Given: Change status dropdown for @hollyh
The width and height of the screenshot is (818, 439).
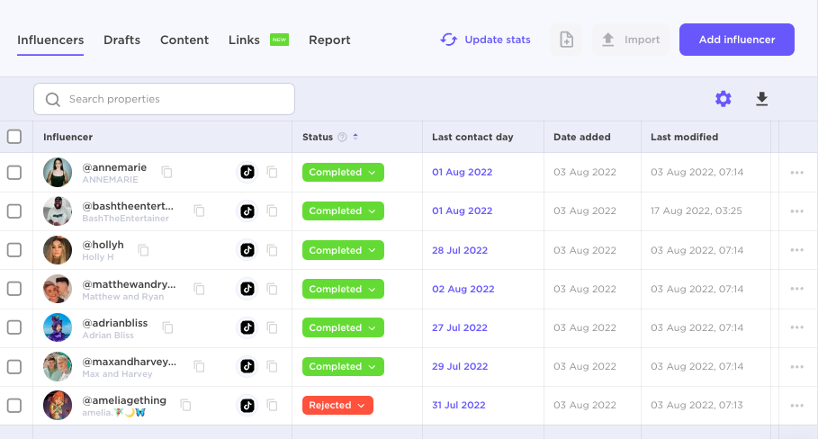Looking at the screenshot, I should tap(343, 250).
